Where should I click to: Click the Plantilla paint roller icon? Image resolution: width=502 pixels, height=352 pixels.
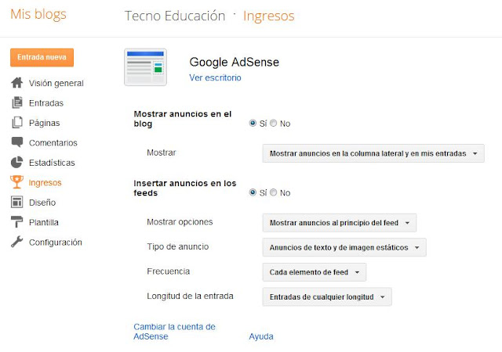[16, 222]
